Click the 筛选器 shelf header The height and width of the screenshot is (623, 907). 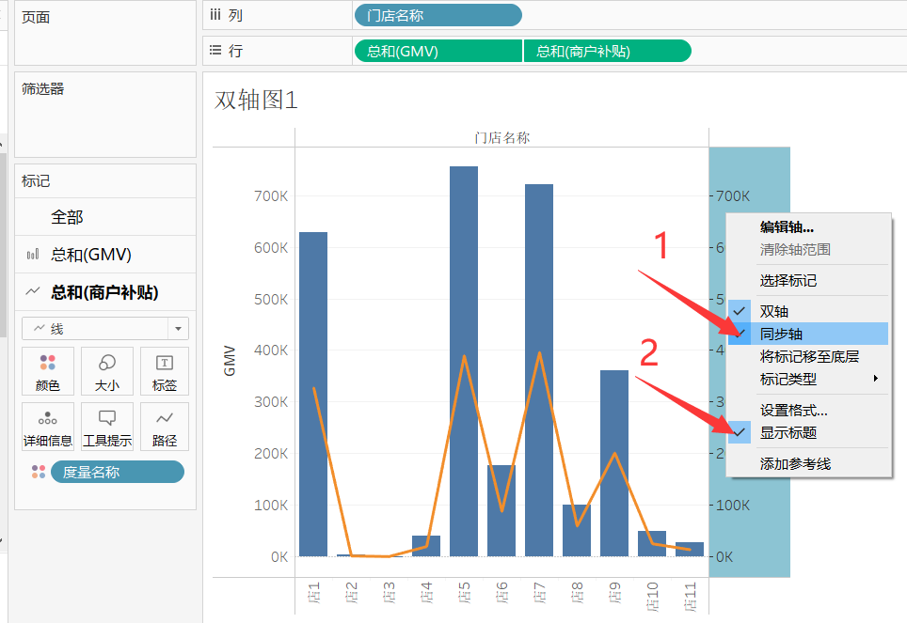pos(42,88)
